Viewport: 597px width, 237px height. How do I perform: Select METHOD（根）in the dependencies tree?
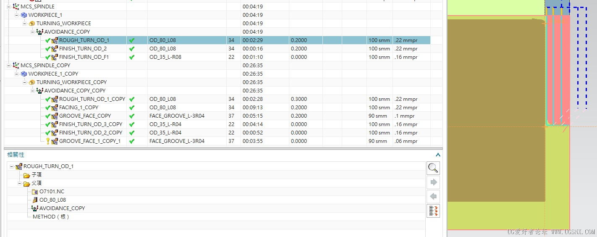click(x=51, y=216)
